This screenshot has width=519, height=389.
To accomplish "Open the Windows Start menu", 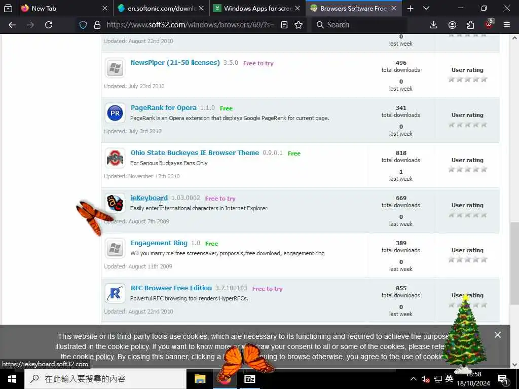I will click(12, 379).
